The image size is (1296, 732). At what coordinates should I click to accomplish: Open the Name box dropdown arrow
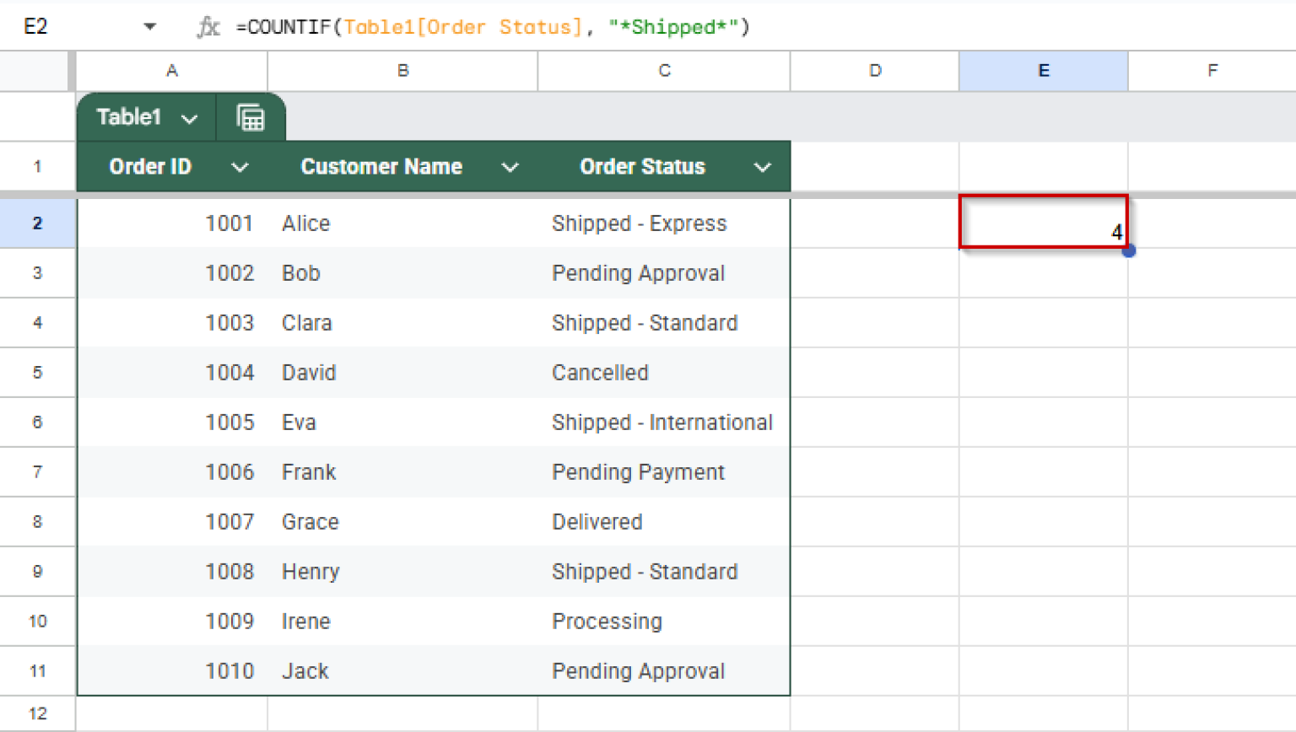click(x=149, y=26)
